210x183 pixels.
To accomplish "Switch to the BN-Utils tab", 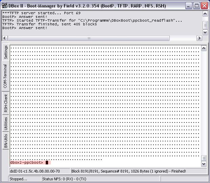I will tap(6, 141).
